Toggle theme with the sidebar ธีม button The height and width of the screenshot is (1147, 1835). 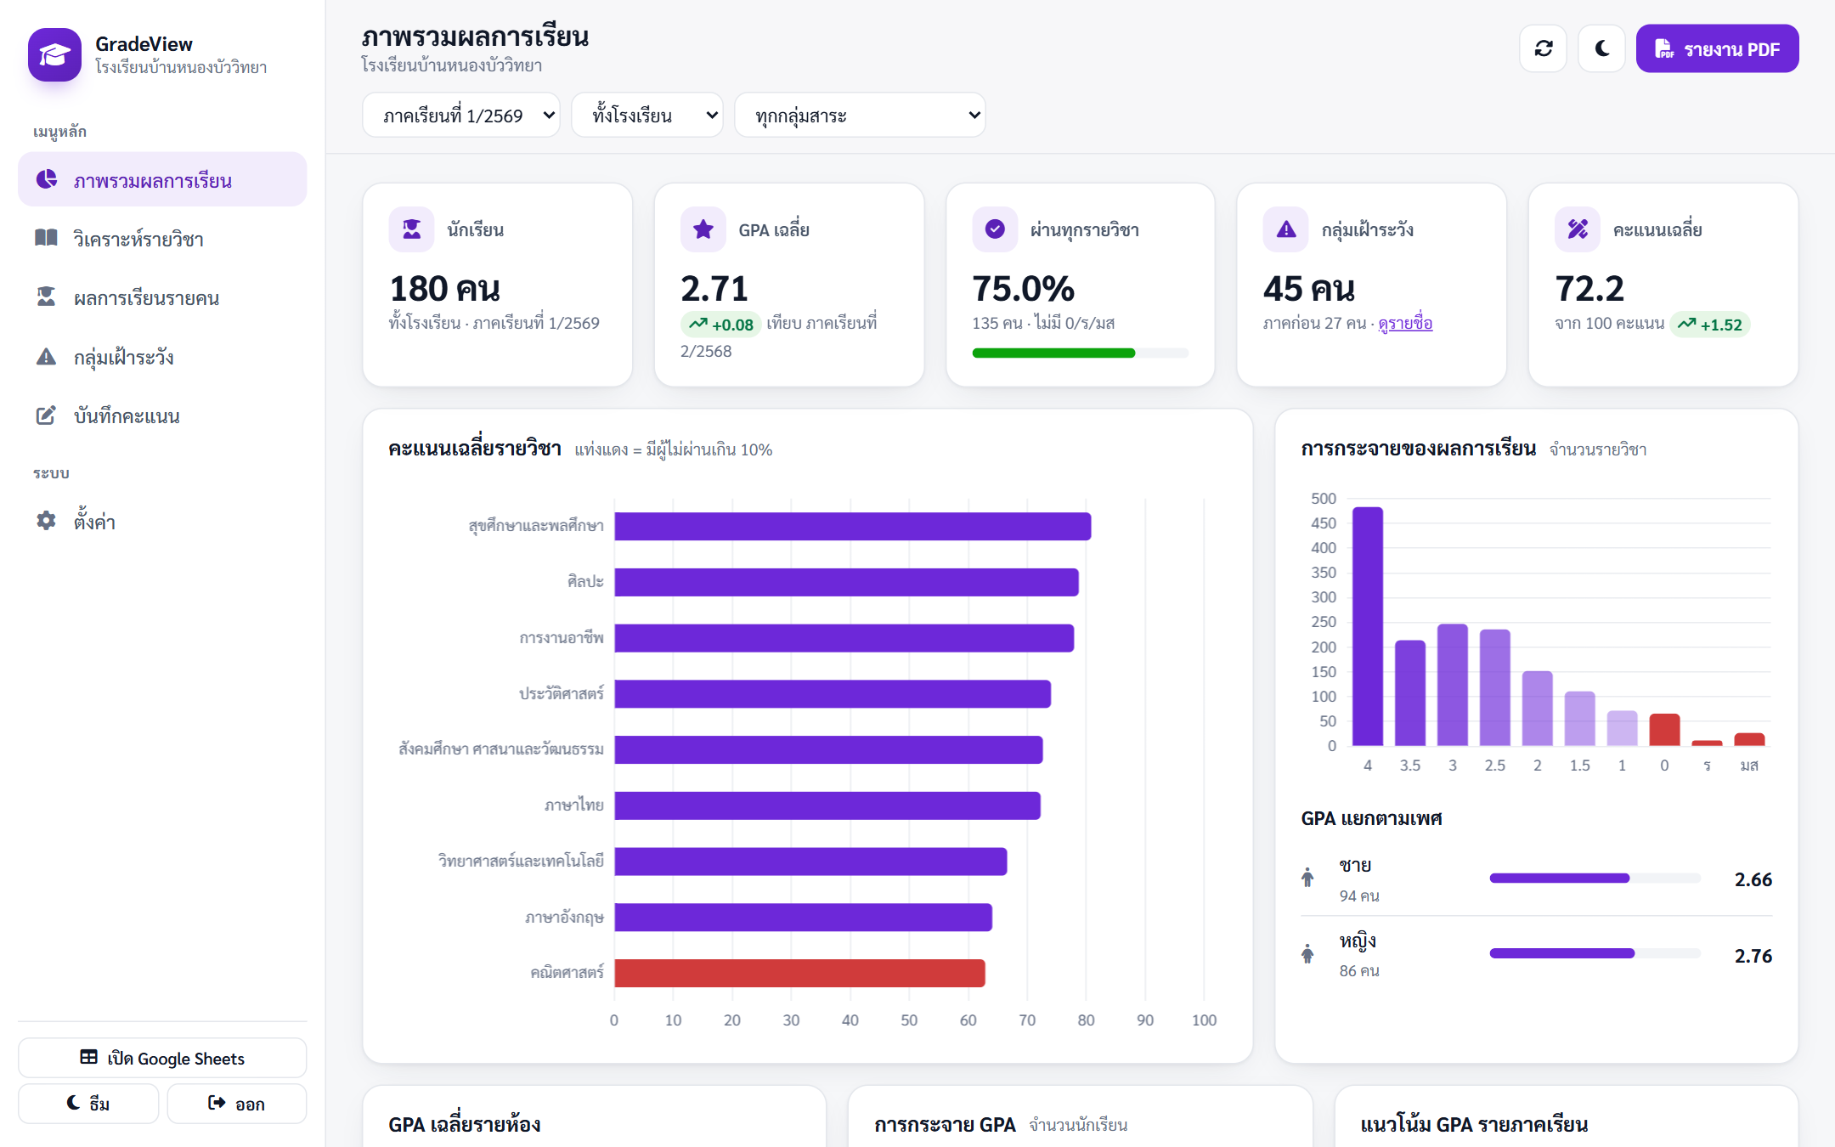coord(88,1104)
